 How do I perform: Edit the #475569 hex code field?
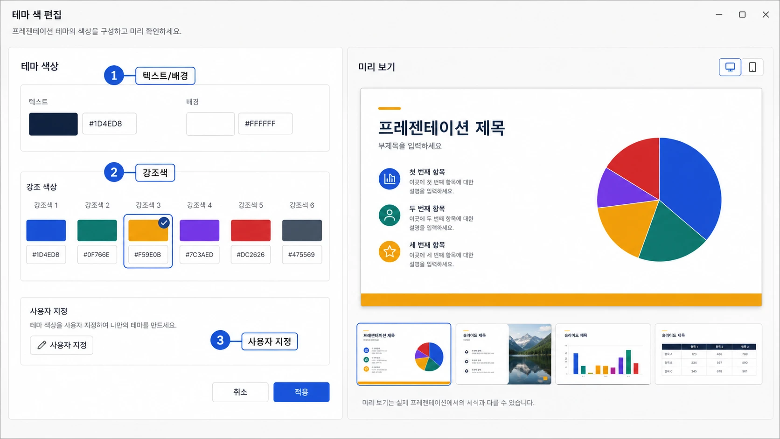tap(302, 255)
